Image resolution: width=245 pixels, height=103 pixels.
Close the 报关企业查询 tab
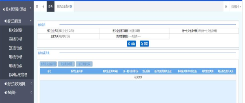[x=71, y=7]
